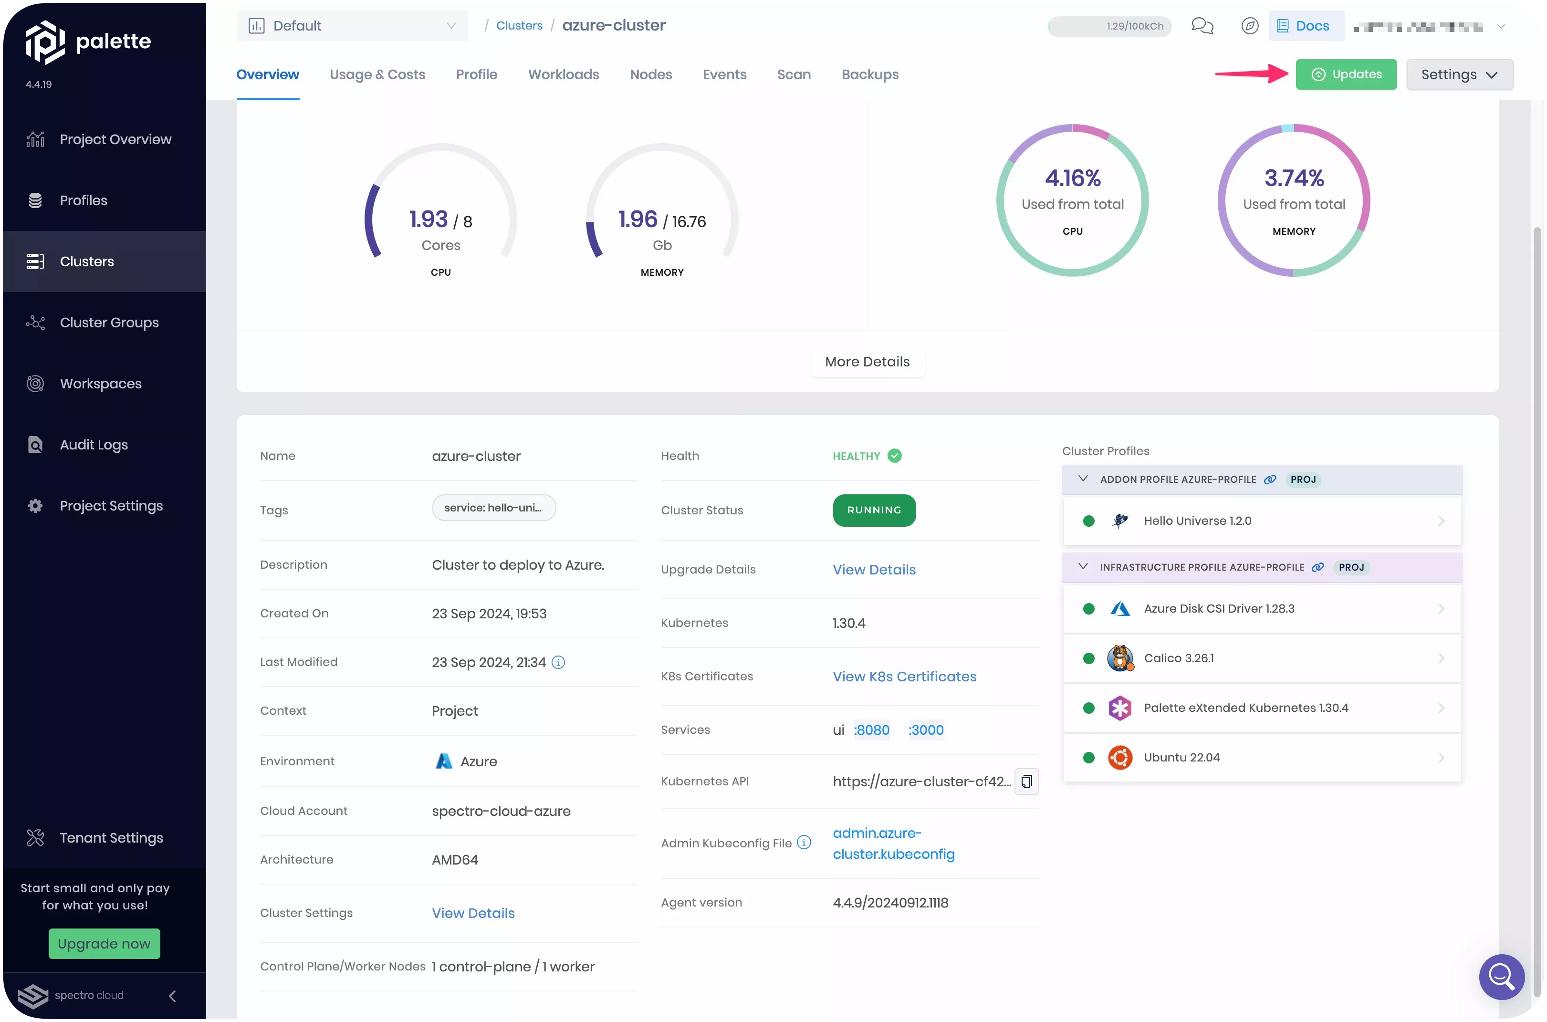Copy the Kubernetes API URL
Screen dimensions: 1547x1022
point(1027,781)
